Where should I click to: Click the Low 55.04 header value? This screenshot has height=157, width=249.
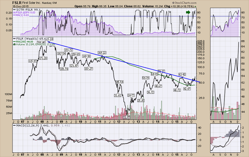115,6
